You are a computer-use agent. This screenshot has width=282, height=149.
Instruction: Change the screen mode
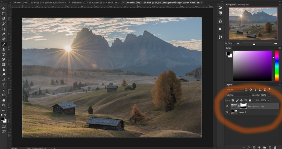(x=4, y=131)
